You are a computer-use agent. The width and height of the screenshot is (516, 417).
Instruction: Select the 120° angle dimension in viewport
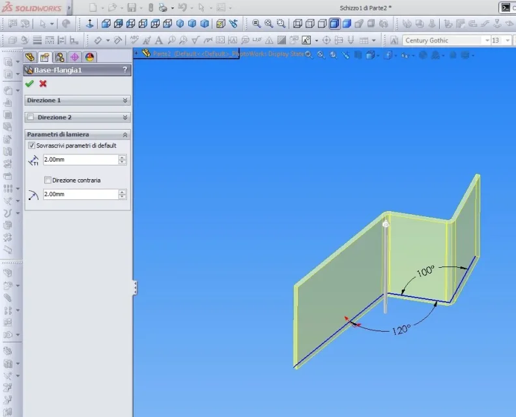pos(401,330)
